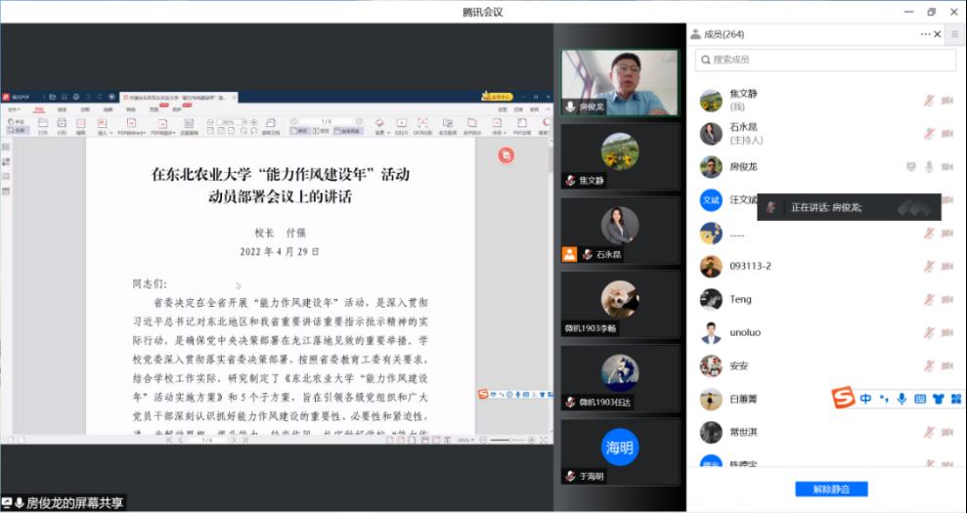The height and width of the screenshot is (513, 967).
Task: Toggle 焦文静's microphone icon in member list
Action: (929, 100)
